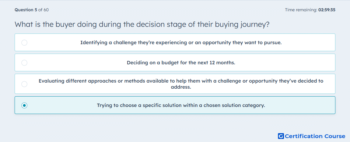Click the question heading about decision stage
The height and width of the screenshot is (142, 350).
pos(142,24)
